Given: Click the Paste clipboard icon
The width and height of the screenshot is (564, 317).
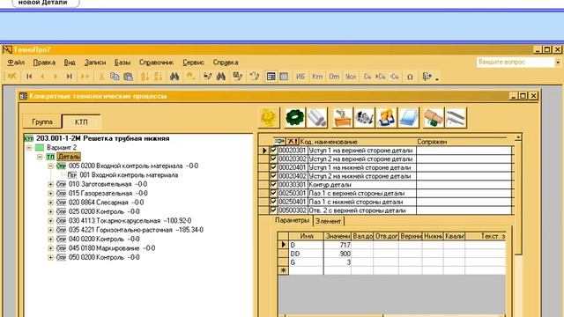Looking at the screenshot, I should (128, 77).
